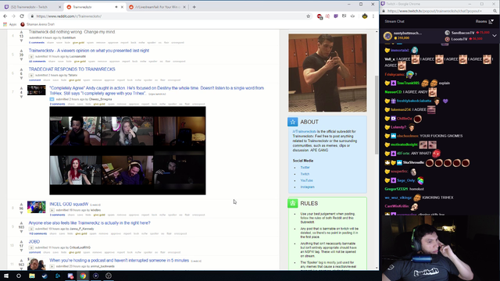Screen dimensions: 500x281
Task: Upvote the JOBD post
Action: [21, 242]
